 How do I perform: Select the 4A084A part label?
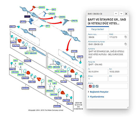click(25, 88)
